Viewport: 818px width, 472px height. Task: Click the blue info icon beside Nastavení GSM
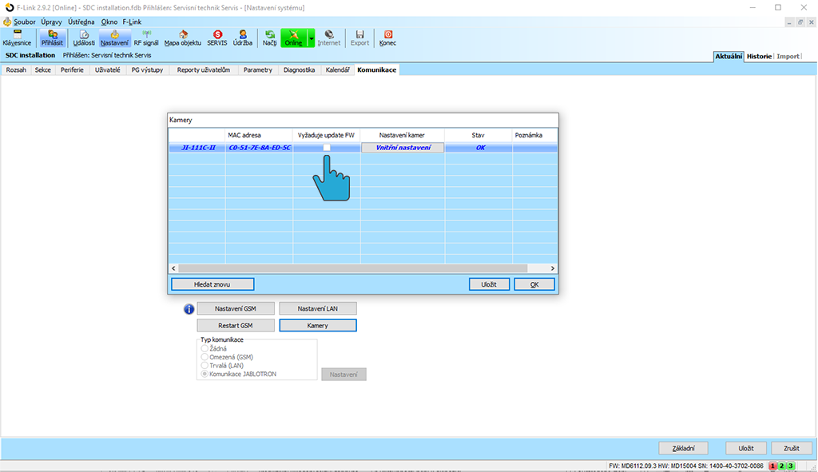coord(189,309)
